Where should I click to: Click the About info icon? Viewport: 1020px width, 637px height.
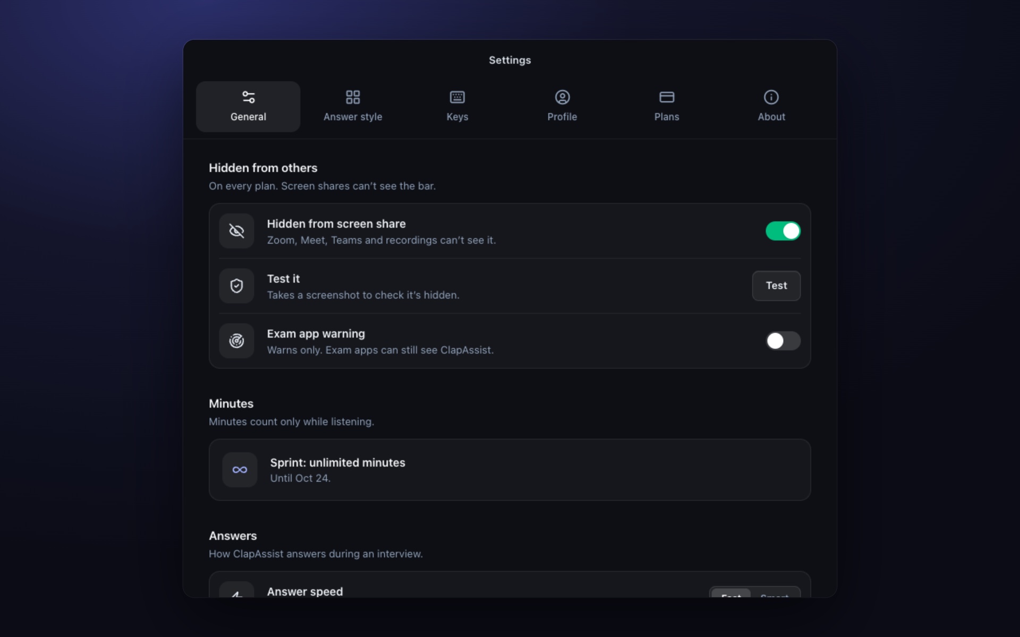(x=771, y=97)
